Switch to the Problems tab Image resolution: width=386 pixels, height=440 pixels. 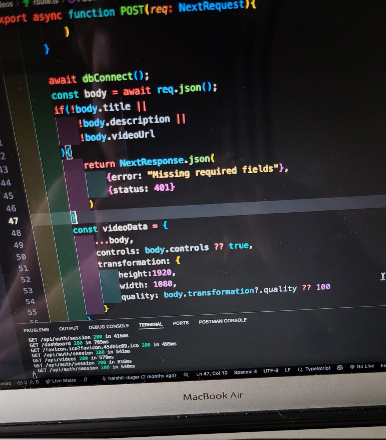click(x=37, y=329)
